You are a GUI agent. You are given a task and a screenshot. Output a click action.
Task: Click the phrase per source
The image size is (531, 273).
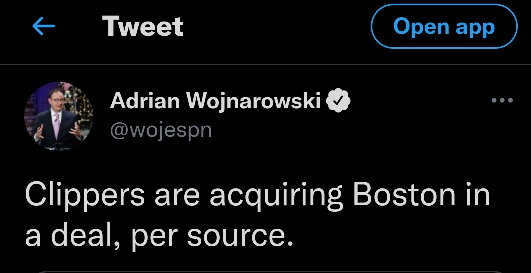point(212,235)
